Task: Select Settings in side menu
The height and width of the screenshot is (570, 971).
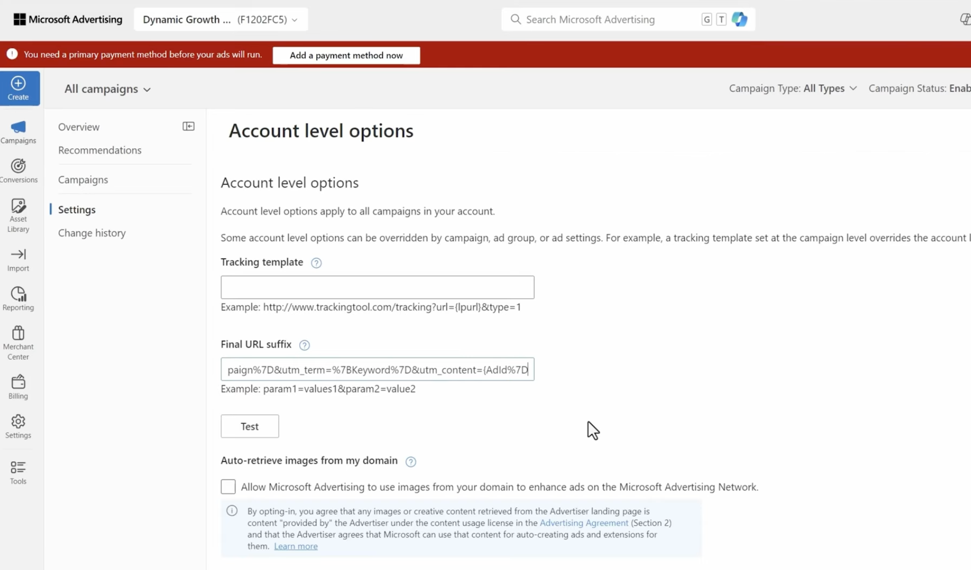Action: pos(77,209)
